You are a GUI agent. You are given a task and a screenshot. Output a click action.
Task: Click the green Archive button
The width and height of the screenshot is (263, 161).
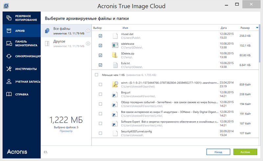(x=245, y=152)
